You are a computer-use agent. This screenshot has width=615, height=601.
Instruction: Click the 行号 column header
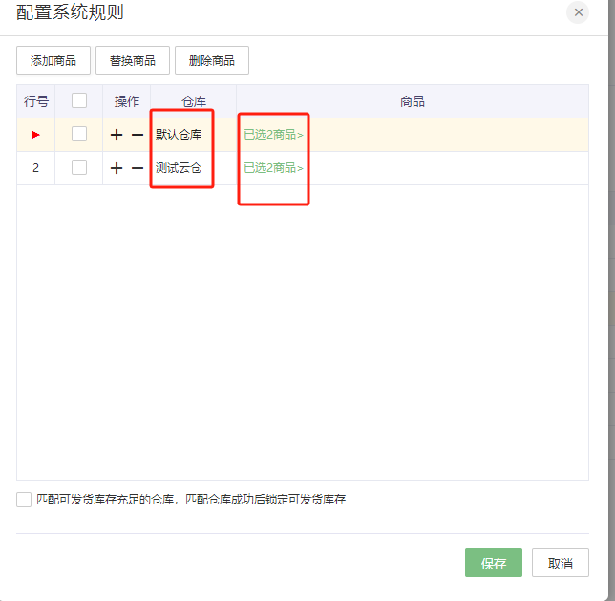click(x=36, y=101)
